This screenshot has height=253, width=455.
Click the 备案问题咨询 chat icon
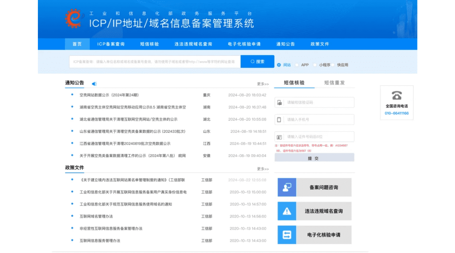(x=287, y=187)
